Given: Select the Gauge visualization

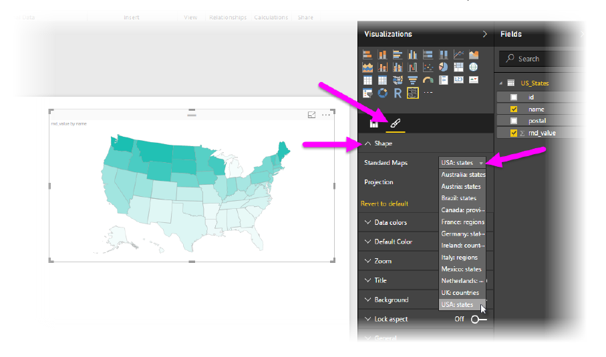Looking at the screenshot, I should (x=428, y=80).
